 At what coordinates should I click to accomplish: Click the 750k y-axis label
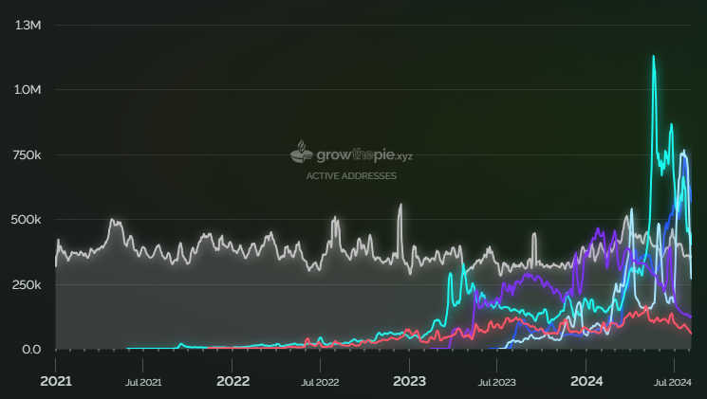click(x=28, y=154)
